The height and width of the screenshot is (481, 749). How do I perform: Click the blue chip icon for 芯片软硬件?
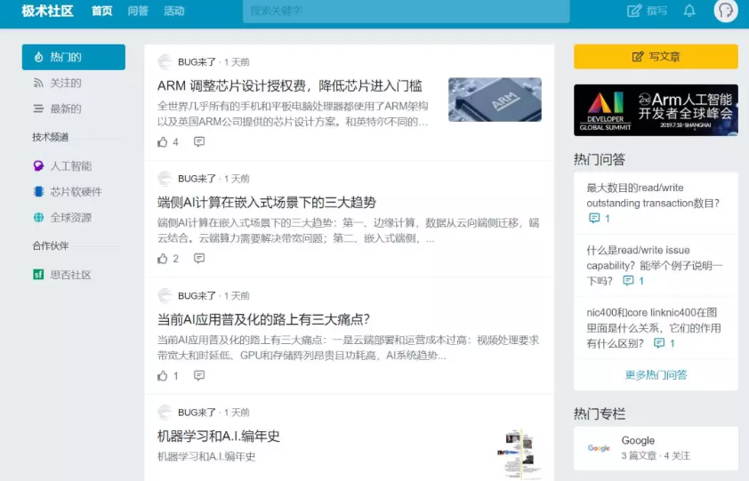[x=38, y=191]
